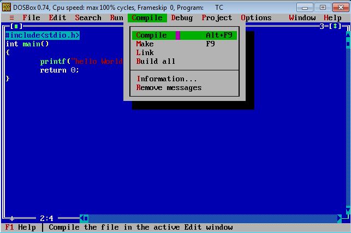Minimize the DOSBox window
Screen dimensions: 351x233
pos(305,8)
